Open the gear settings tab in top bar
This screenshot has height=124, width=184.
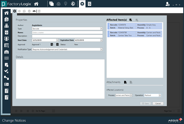pos(82,4)
